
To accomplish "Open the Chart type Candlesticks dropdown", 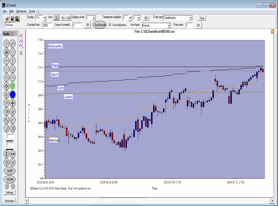I will 190,18.
